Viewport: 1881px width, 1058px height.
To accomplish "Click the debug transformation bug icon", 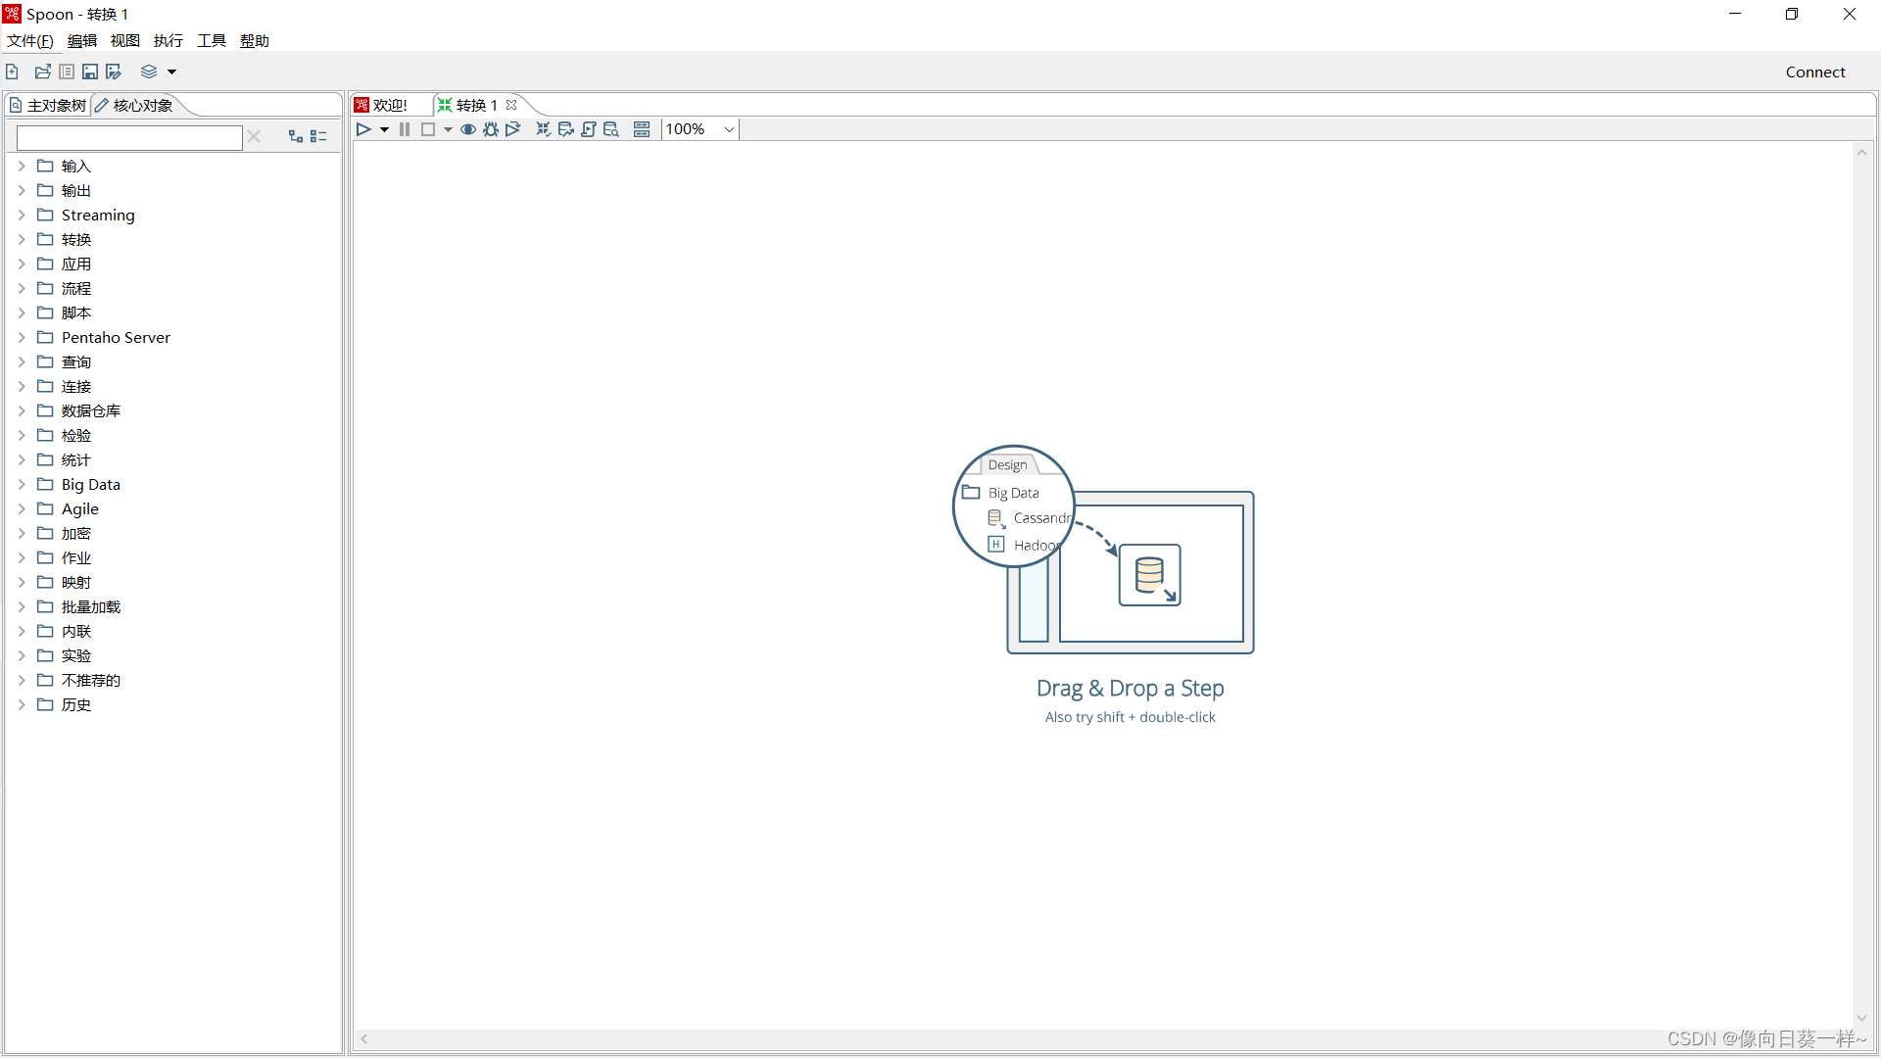I will point(491,129).
